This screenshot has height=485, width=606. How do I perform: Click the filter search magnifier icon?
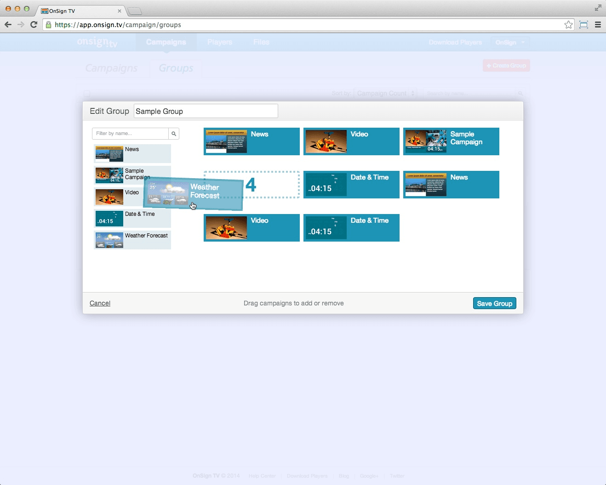(x=174, y=134)
